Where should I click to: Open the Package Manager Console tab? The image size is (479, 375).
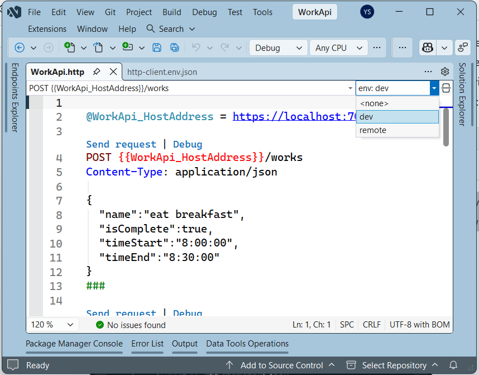point(74,344)
